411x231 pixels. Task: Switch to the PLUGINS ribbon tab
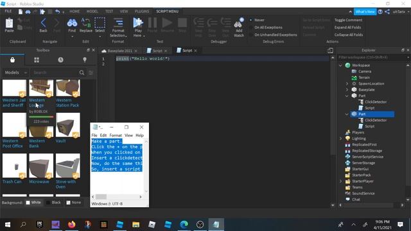142,12
